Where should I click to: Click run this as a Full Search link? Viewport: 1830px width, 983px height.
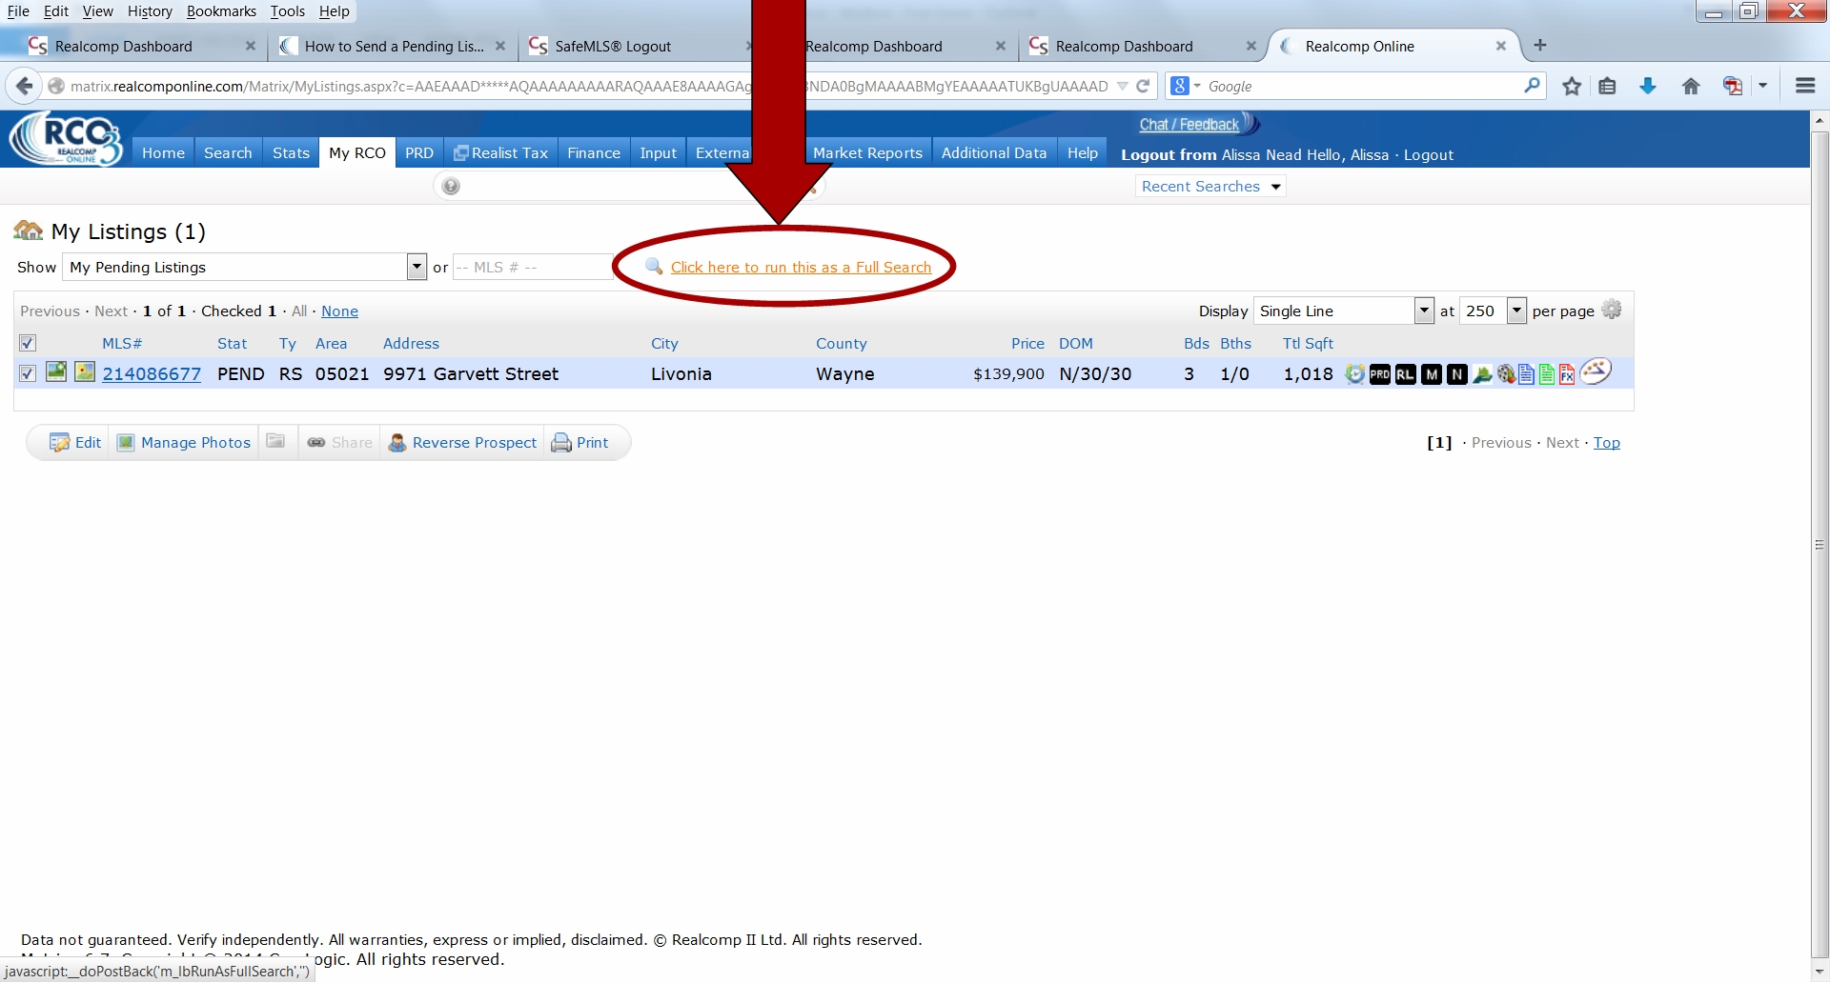[801, 268]
